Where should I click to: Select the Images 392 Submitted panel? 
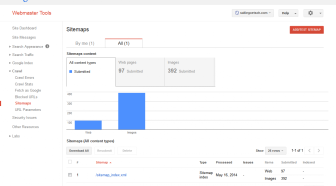pos(189,72)
